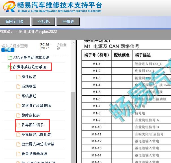This screenshot has height=163, width=171.
Task: Open the APA全景自动泊车系统 folder
Action: click(x=31, y=57)
